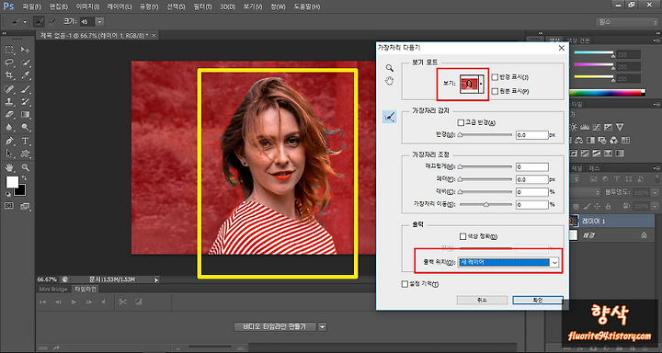The width and height of the screenshot is (662, 353).
Task: Open the 출력 위치 dropdown
Action: pyautogui.click(x=508, y=262)
